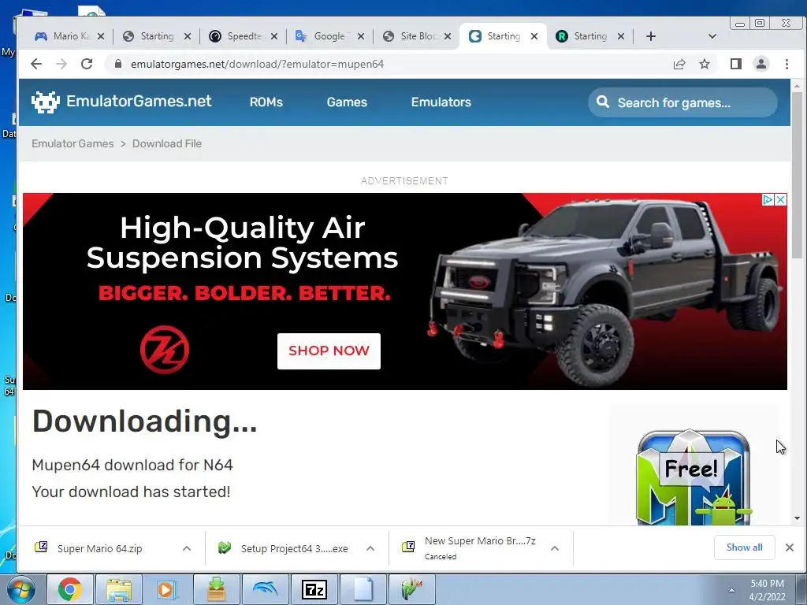Open the Emulators menu
This screenshot has height=605, width=807.
click(441, 102)
